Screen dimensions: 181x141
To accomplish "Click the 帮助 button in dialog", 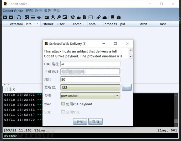I will coord(95,121).
